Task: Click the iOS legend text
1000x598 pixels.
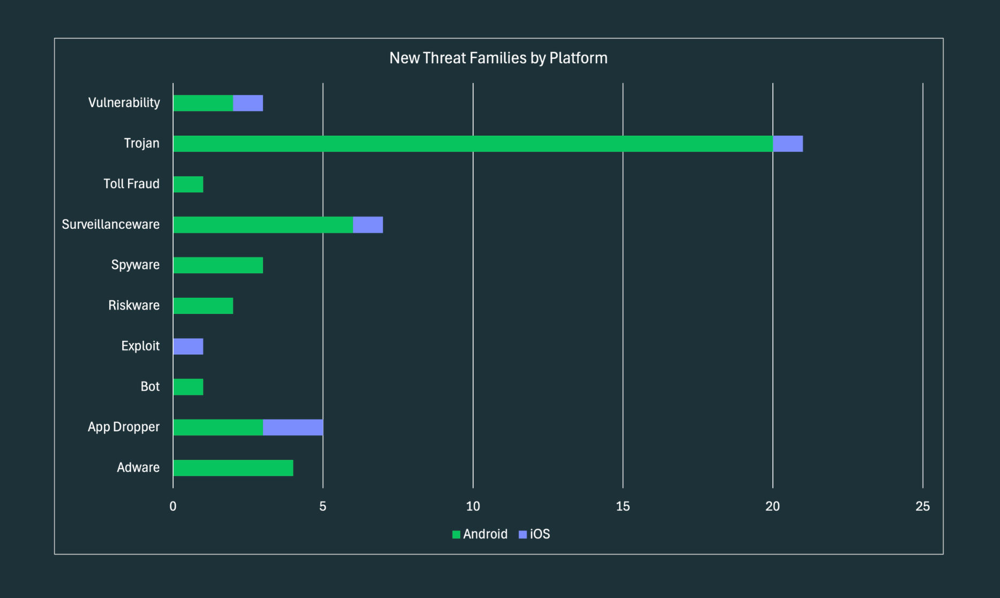Action: pos(539,534)
